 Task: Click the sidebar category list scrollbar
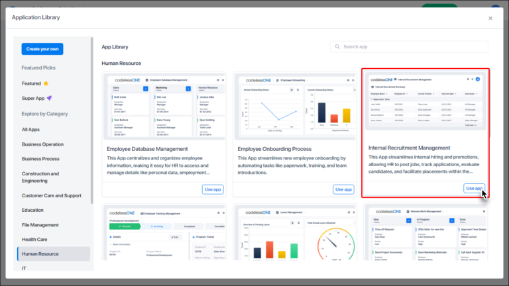click(x=92, y=120)
